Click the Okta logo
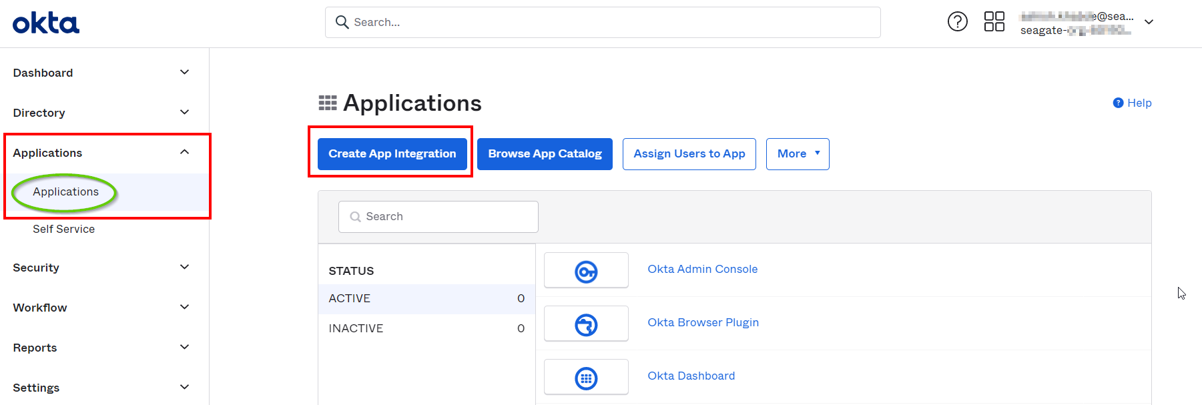 [x=45, y=23]
